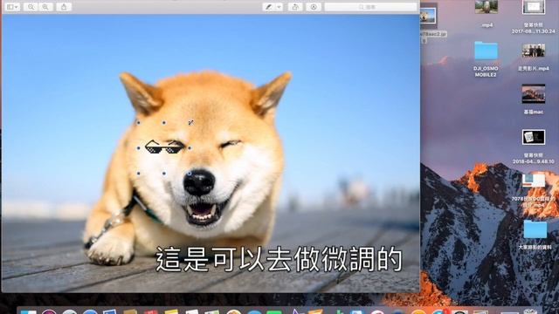Click the search field in Preview toolbar
This screenshot has width=559, height=314.
370,7
